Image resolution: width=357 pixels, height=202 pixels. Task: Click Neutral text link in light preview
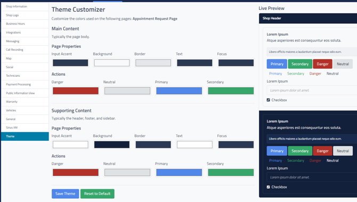332,74
